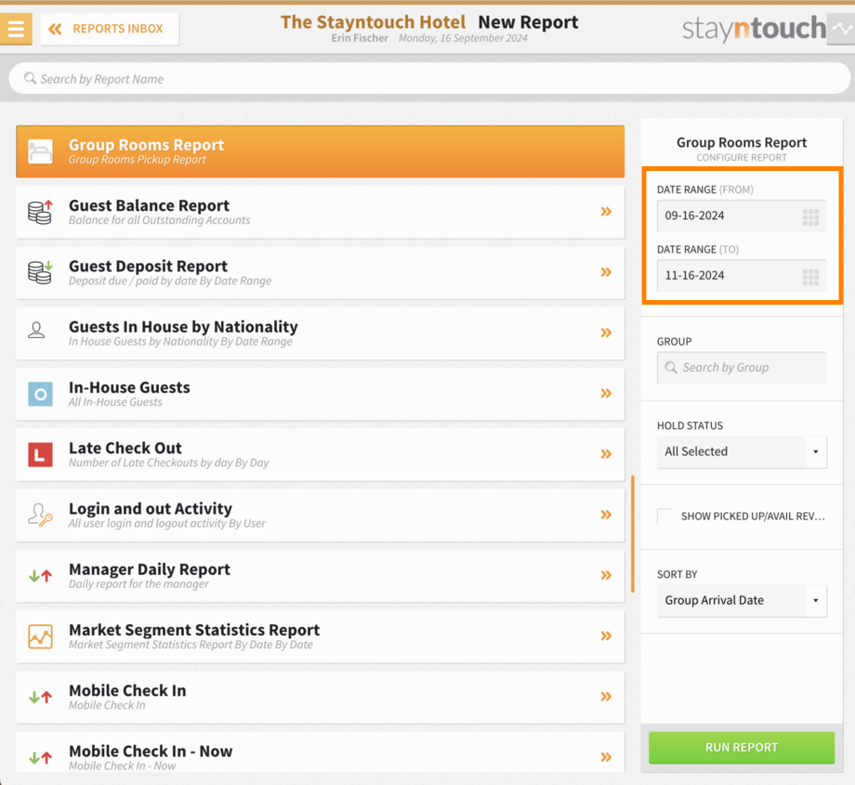Select the Manager Daily Report title

tap(150, 569)
